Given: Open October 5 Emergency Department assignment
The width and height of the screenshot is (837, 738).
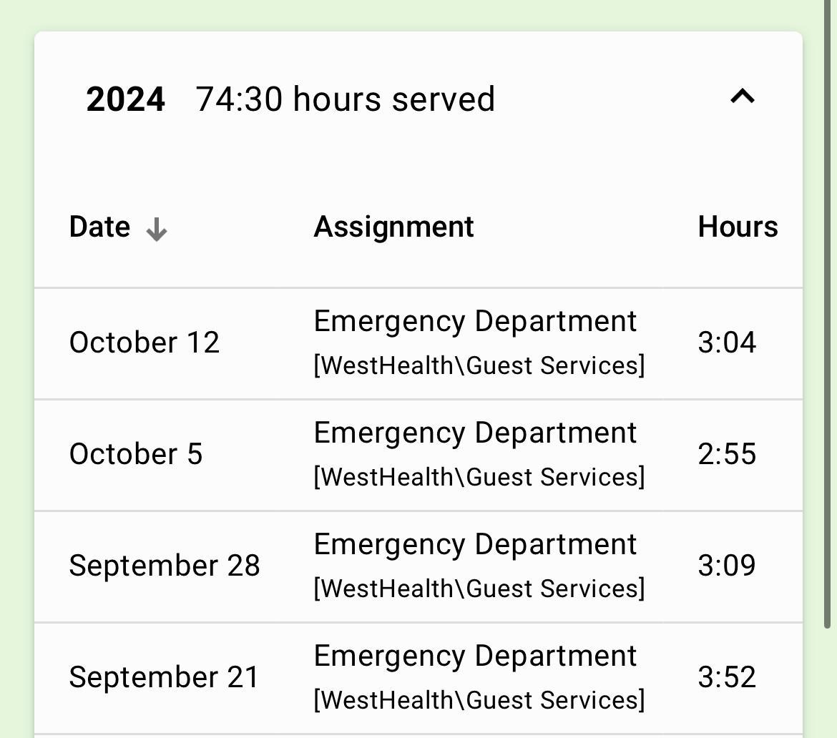Looking at the screenshot, I should click(475, 433).
